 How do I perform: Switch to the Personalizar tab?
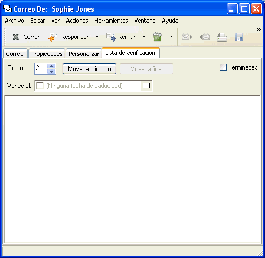coord(84,54)
